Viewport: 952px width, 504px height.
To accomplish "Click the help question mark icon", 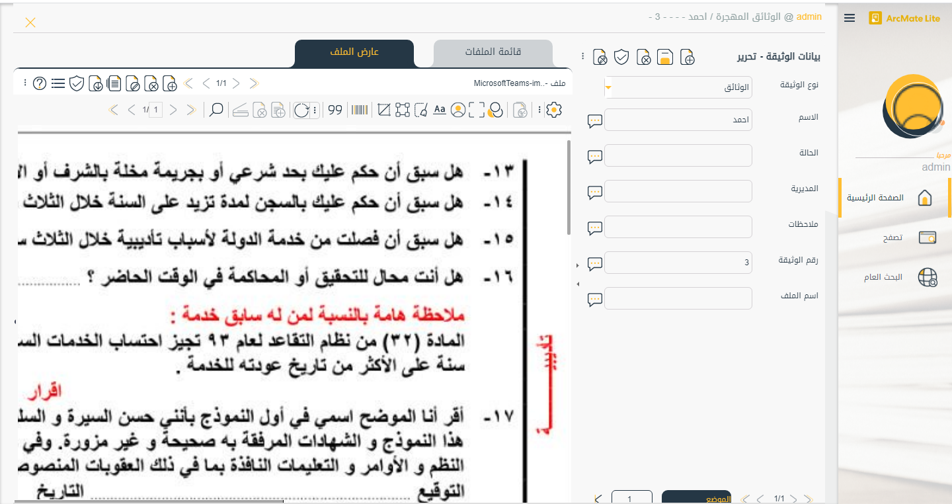I will point(40,83).
